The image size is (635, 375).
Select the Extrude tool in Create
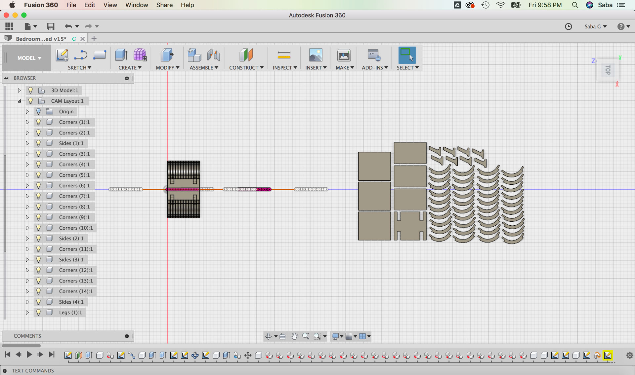(x=121, y=55)
